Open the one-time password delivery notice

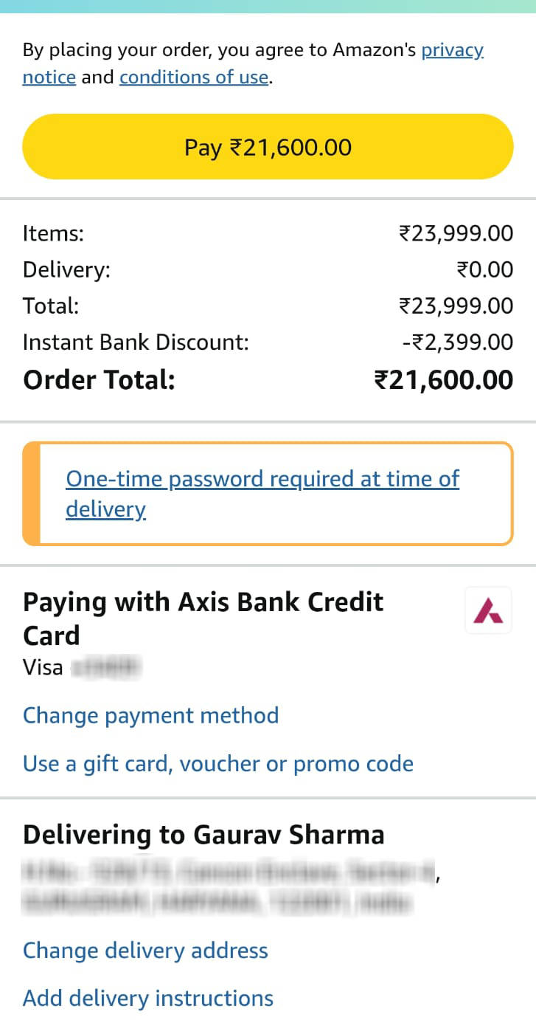[x=262, y=493]
